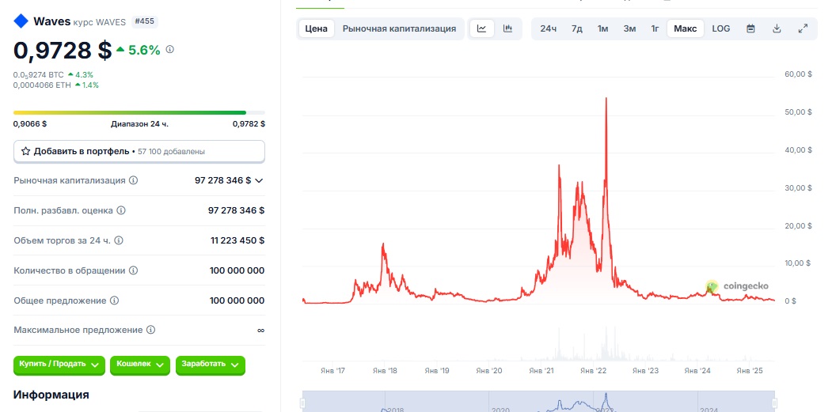This screenshot has height=412, width=832.
Task: Select the 3м time range
Action: pyautogui.click(x=629, y=28)
